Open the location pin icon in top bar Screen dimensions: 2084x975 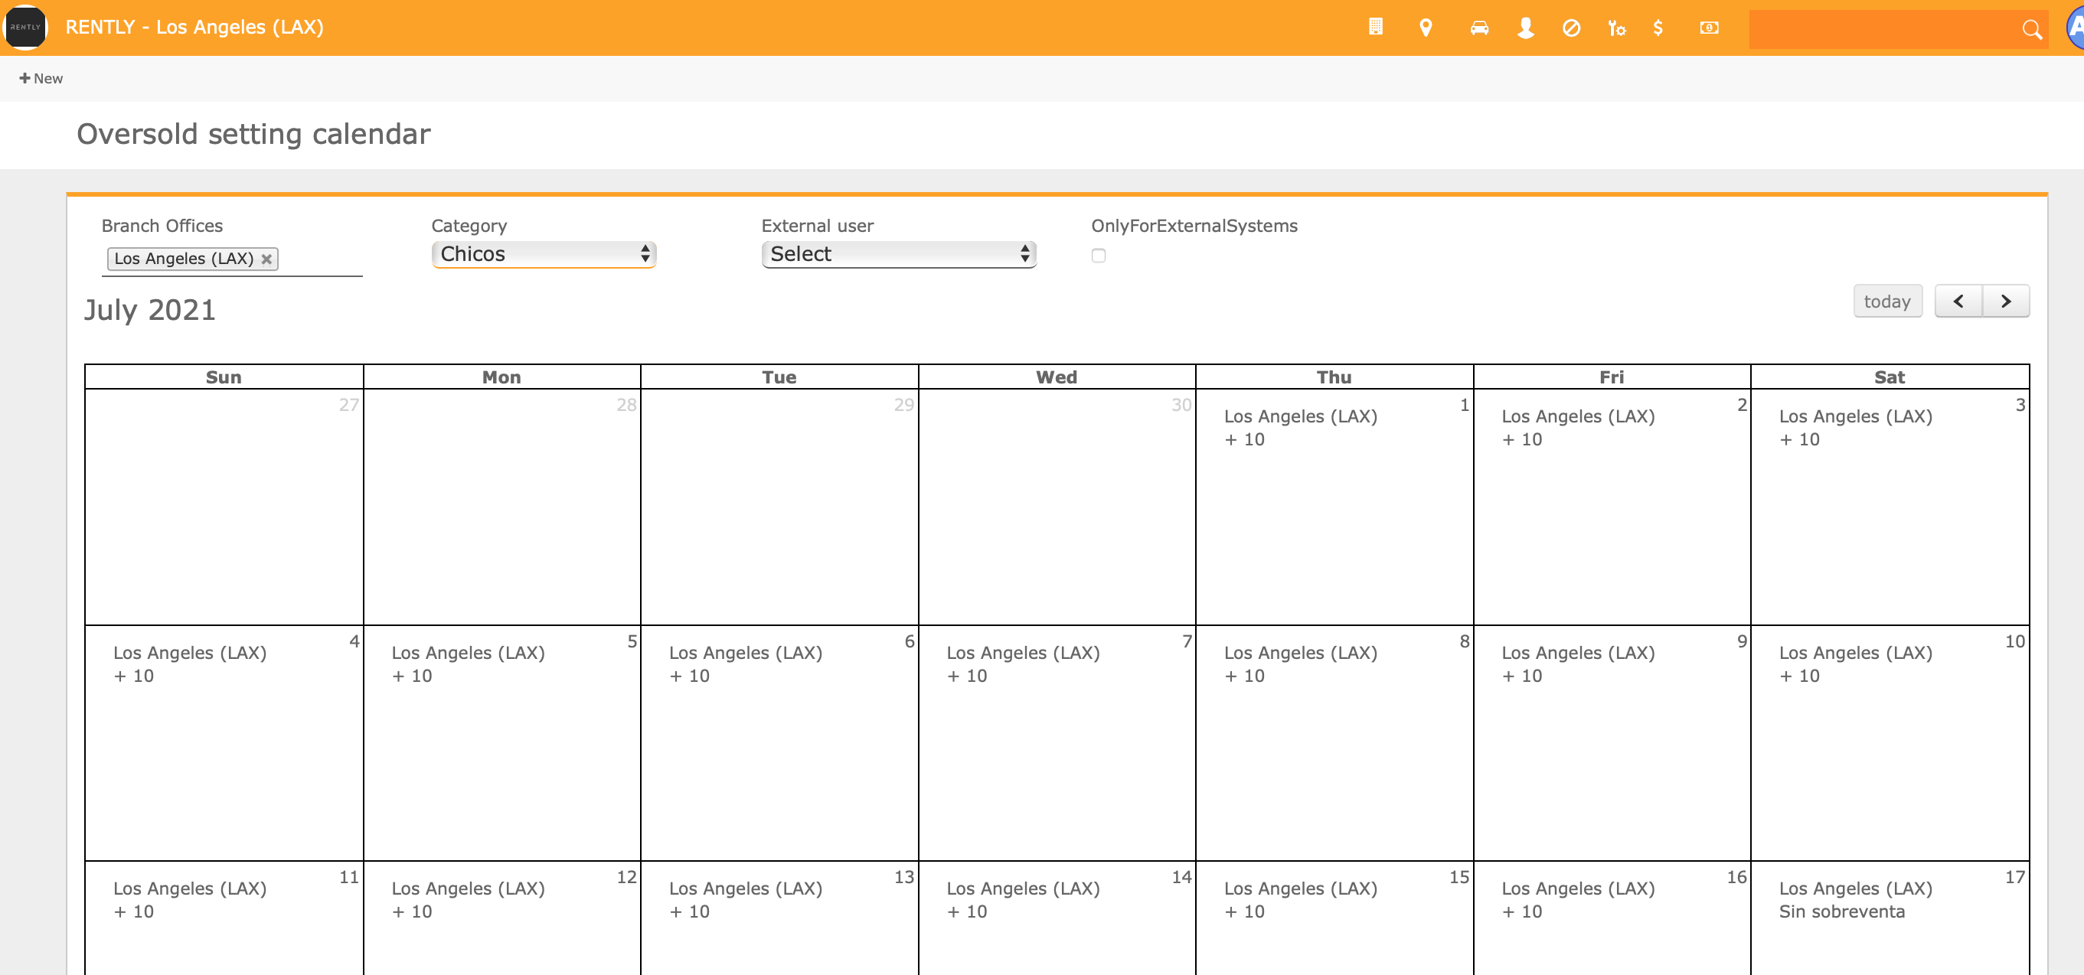click(1426, 28)
